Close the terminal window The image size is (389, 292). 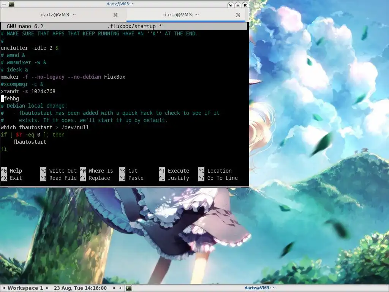pos(245,5)
